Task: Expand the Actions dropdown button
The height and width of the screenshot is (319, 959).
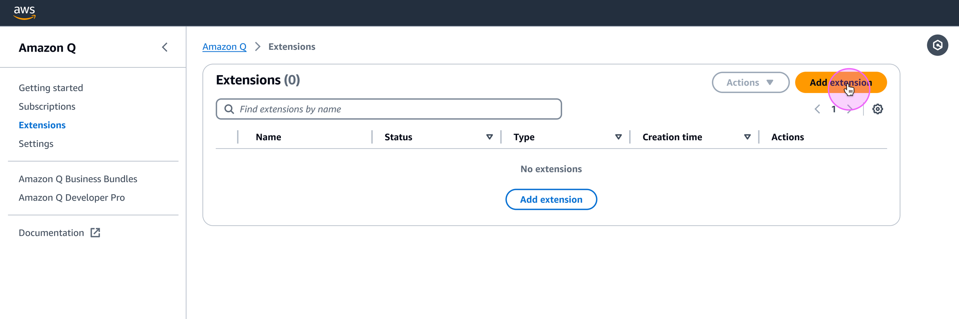Action: 750,82
